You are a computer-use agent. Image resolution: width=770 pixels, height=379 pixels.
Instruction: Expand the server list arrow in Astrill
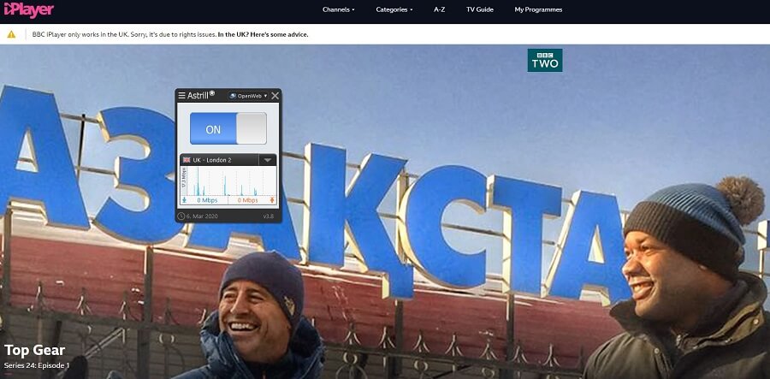(268, 160)
